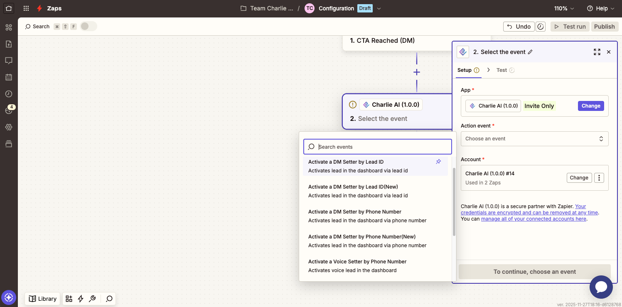Open the speech bubble icon in sidebar
Screen dimensions: 622x307
pos(9,61)
